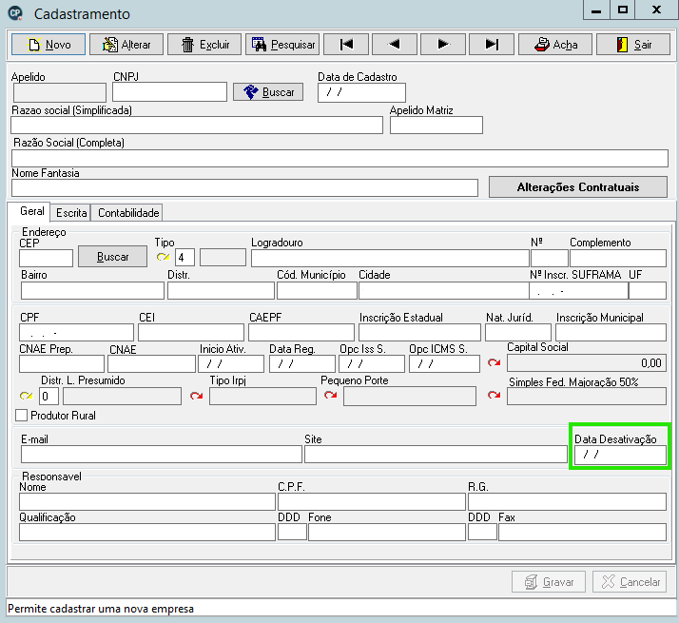
Task: Click yellow lookup arrow beside Tipo
Action: [x=163, y=258]
